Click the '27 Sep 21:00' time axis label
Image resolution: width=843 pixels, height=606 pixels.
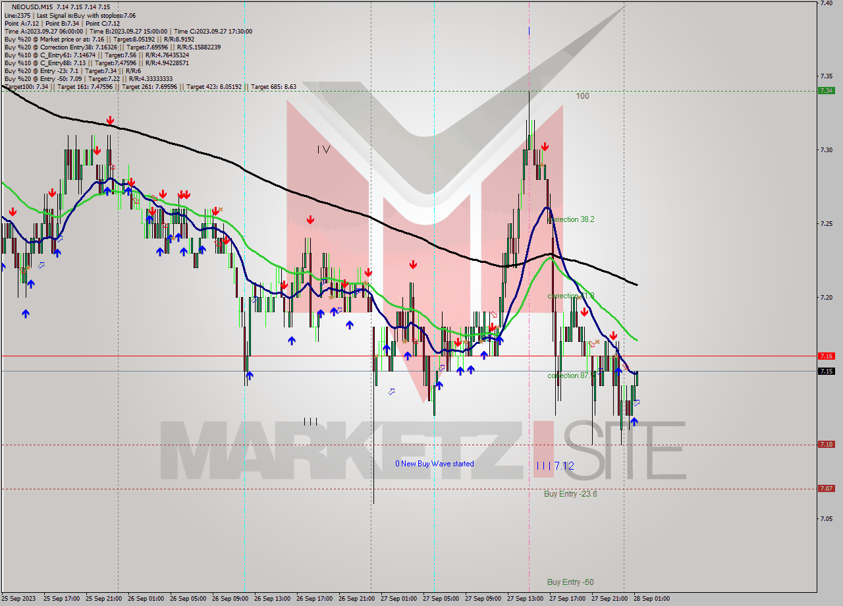[609, 599]
